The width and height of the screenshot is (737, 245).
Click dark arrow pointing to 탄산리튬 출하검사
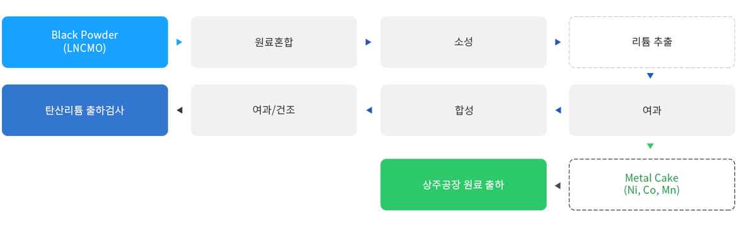click(179, 110)
